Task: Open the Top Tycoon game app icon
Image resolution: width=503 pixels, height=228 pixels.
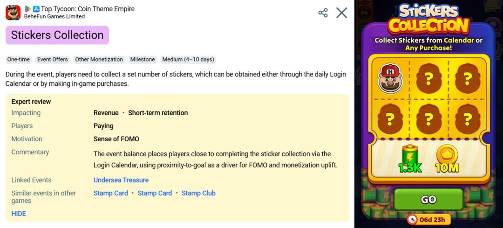Action: tap(13, 13)
